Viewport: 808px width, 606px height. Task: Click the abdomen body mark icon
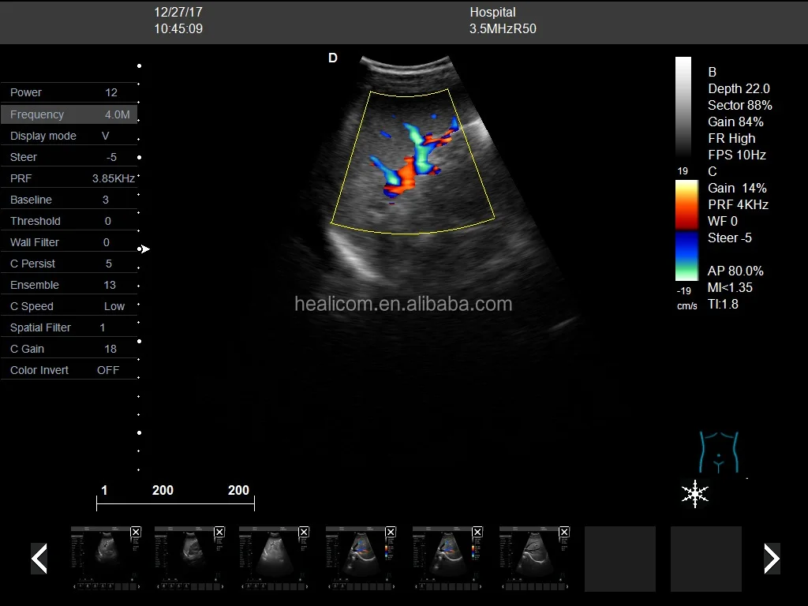(718, 452)
